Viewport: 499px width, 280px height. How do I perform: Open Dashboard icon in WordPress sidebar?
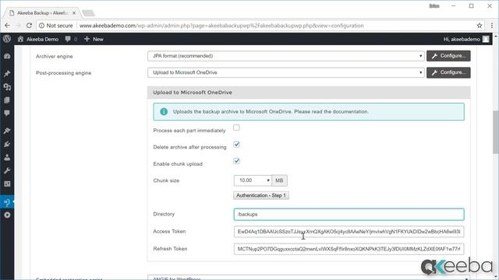(7, 56)
